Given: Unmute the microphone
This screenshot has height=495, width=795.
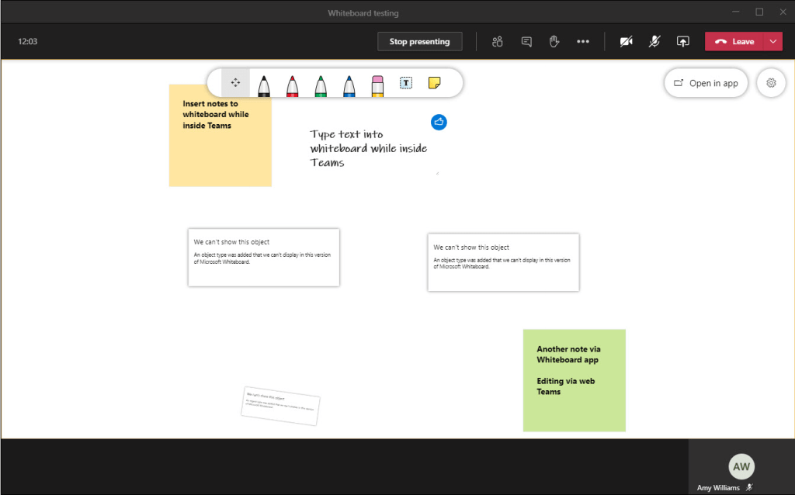Looking at the screenshot, I should tap(654, 42).
